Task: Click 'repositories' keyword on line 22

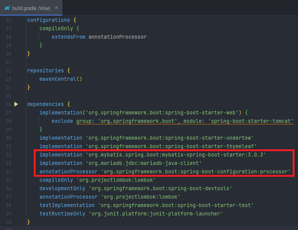Action: tap(46, 70)
